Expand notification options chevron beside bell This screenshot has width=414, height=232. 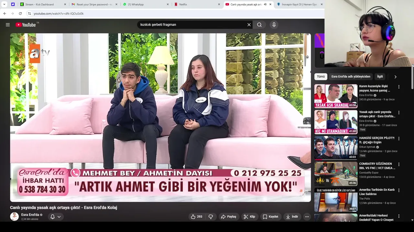pos(59,217)
